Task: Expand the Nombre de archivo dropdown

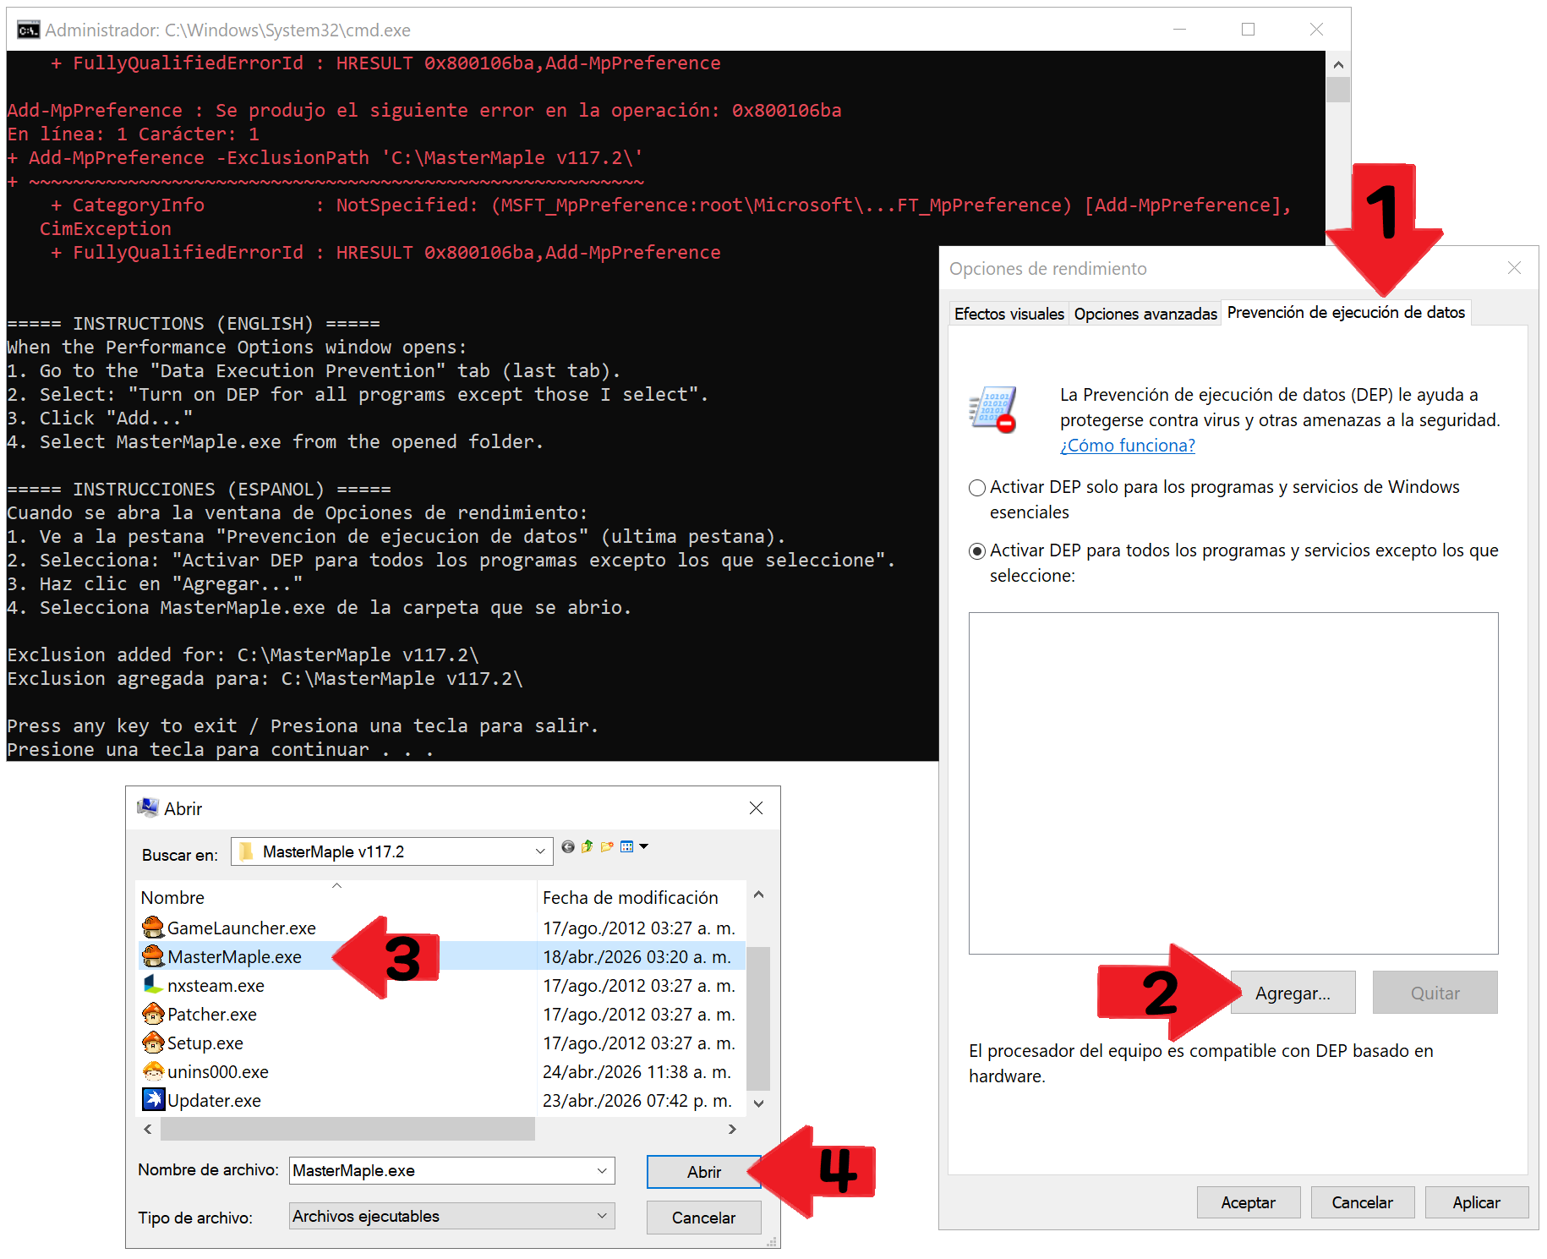Action: tap(602, 1171)
